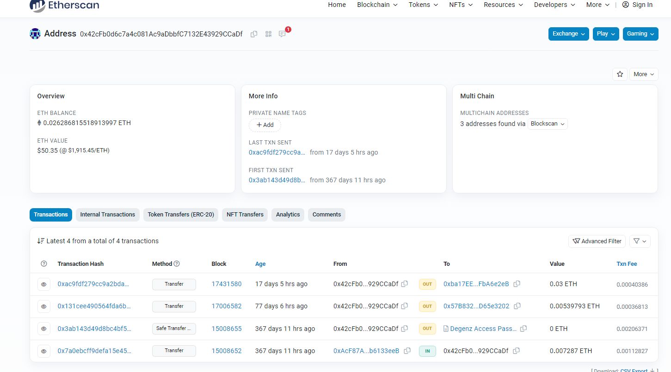Switch to Comments tab

tap(326, 215)
